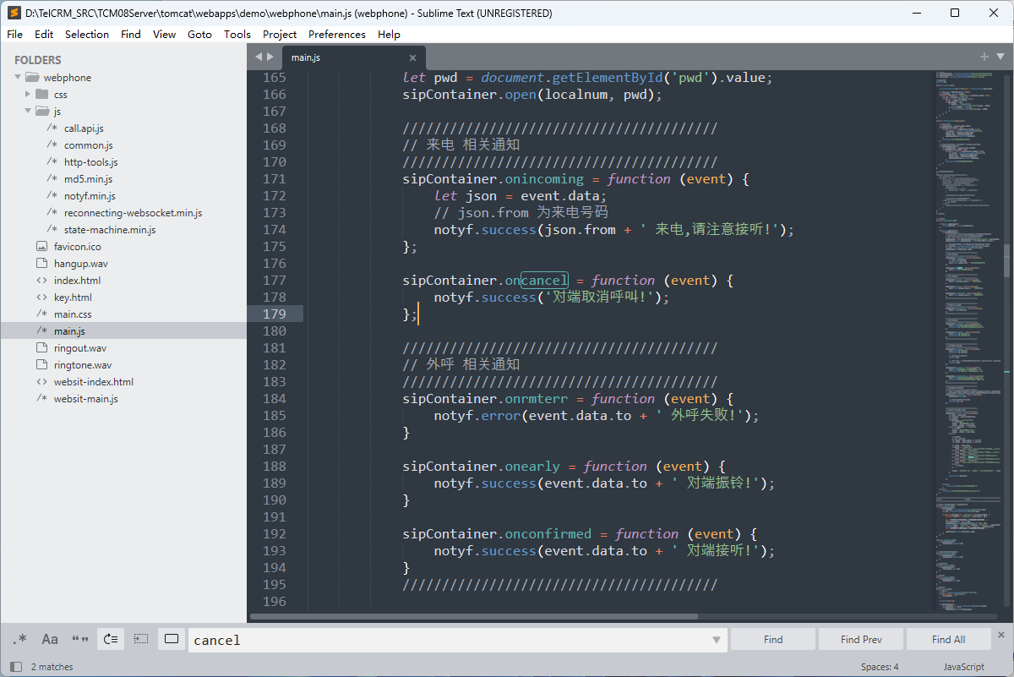Image resolution: width=1014 pixels, height=677 pixels.
Task: Open the Preferences menu
Action: (336, 34)
